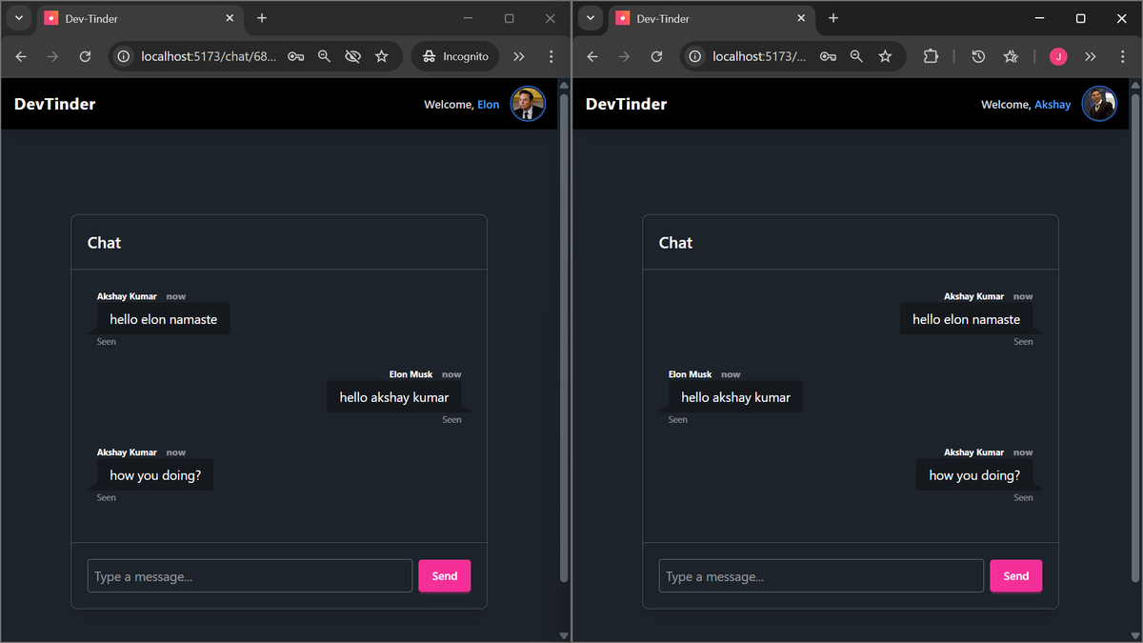
Task: Click page scrollbar in right window
Action: click(1134, 338)
